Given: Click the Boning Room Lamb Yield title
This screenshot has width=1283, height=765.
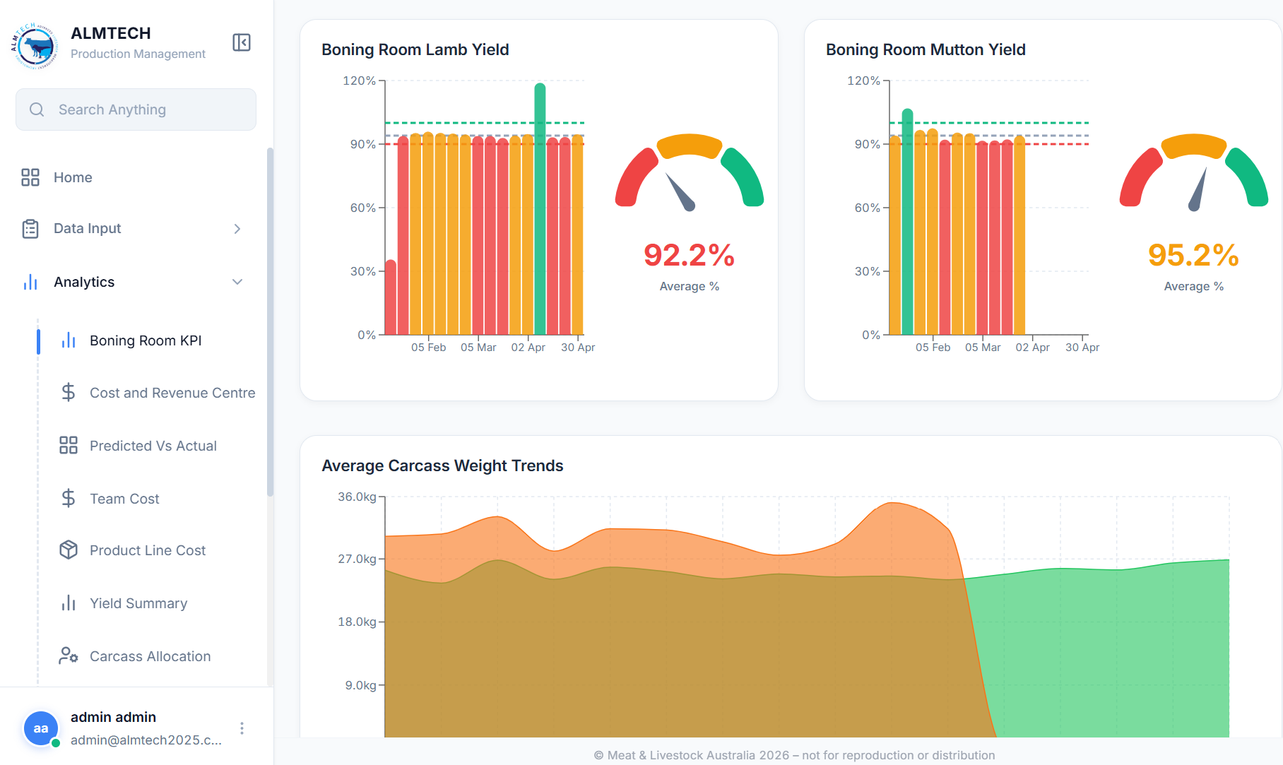Looking at the screenshot, I should [415, 49].
